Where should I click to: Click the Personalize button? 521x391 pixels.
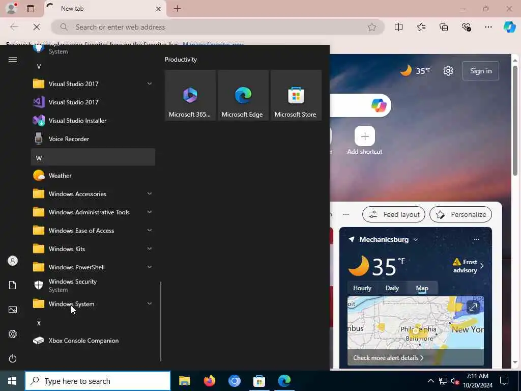point(460,214)
